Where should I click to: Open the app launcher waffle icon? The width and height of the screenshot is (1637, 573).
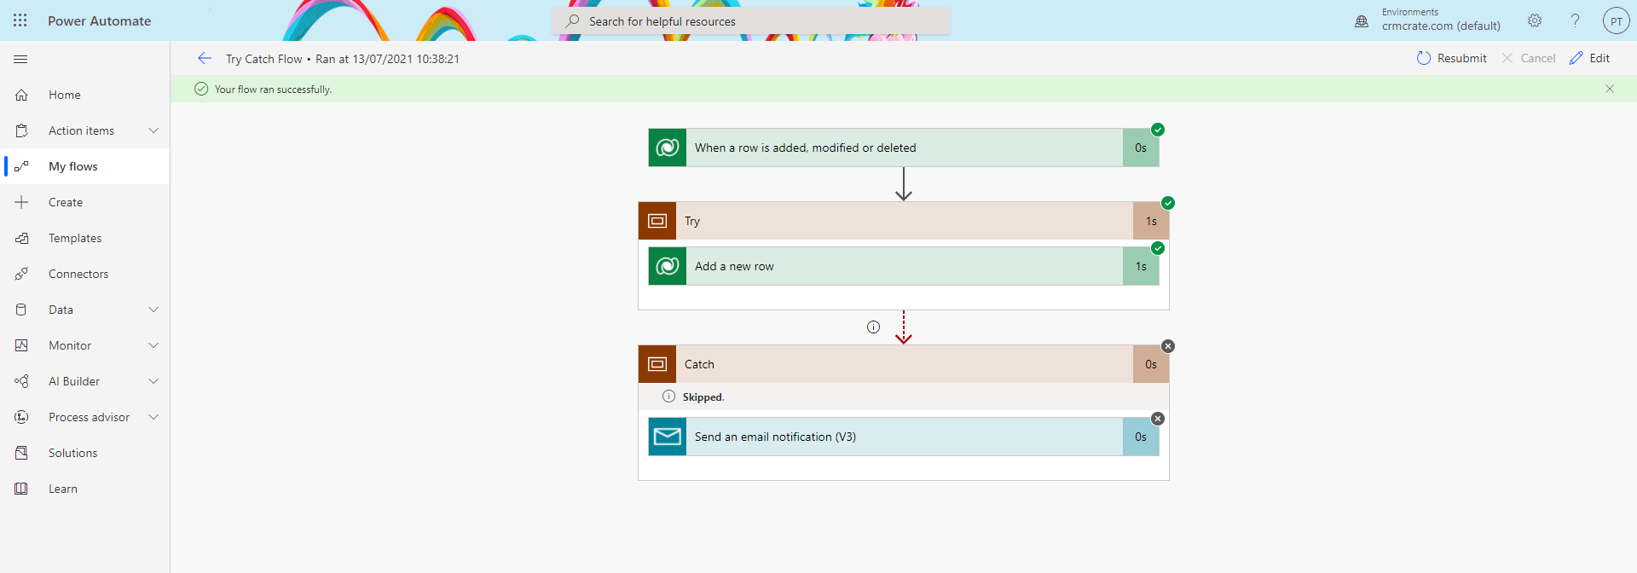tap(20, 20)
